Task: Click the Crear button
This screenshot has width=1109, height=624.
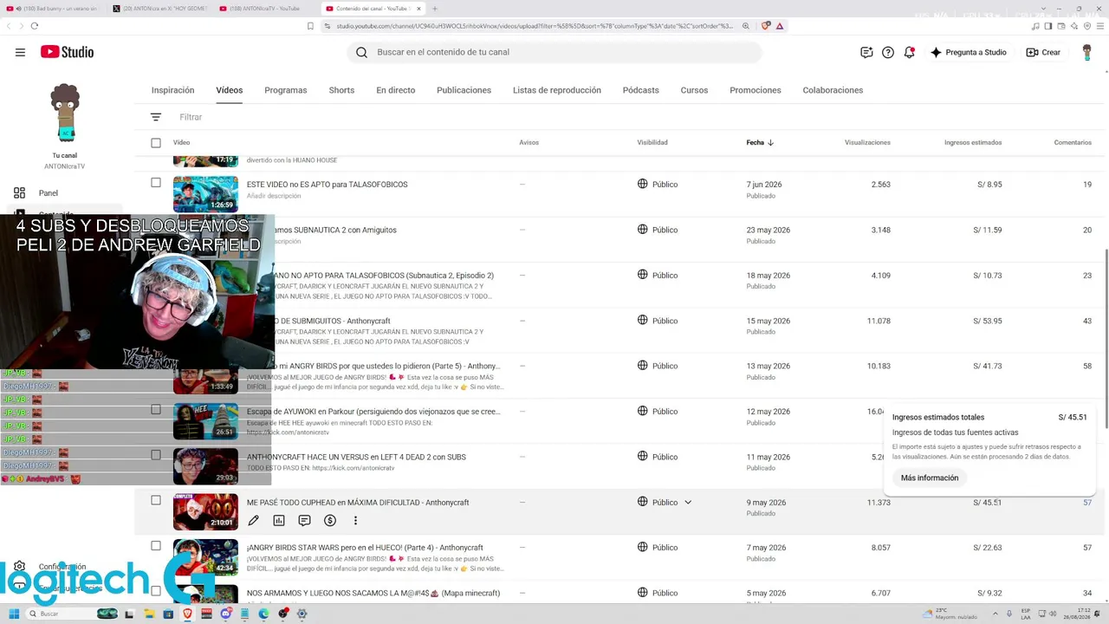Action: pyautogui.click(x=1043, y=52)
